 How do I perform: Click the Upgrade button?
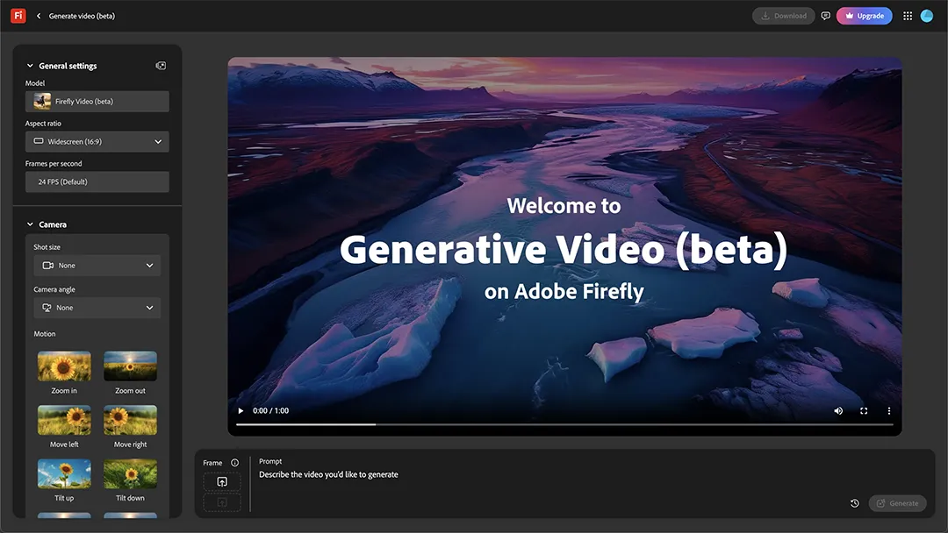(x=864, y=16)
